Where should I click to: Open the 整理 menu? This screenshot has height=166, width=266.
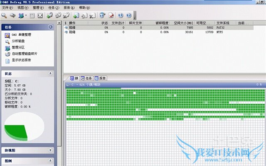point(38,7)
